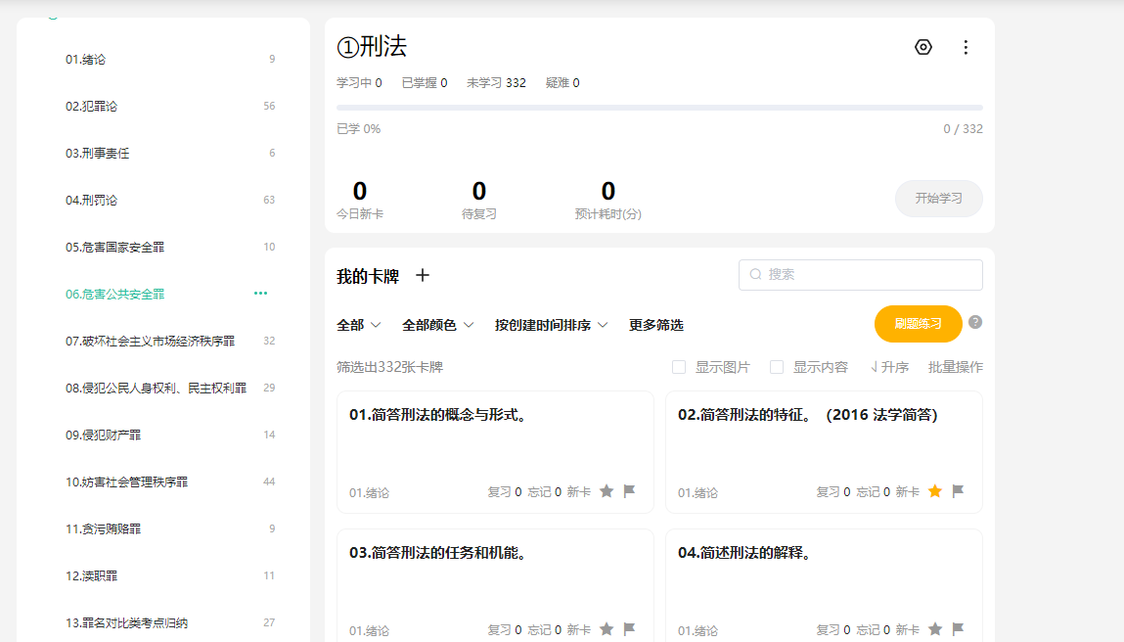Viewport: 1124px width, 642px height.
Task: Open the 全部颜色 color filter dropdown
Action: (438, 325)
